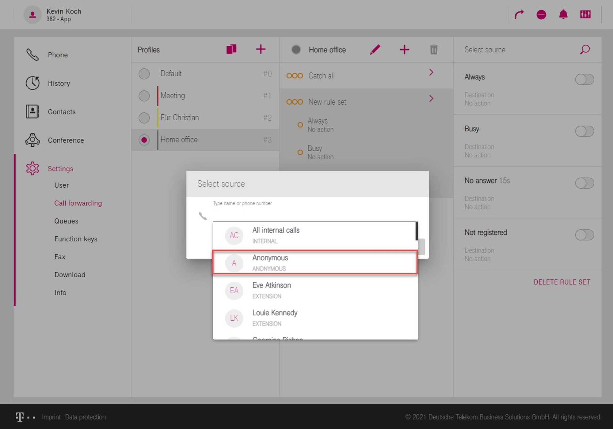Delete Home office with trash icon

[x=433, y=49]
